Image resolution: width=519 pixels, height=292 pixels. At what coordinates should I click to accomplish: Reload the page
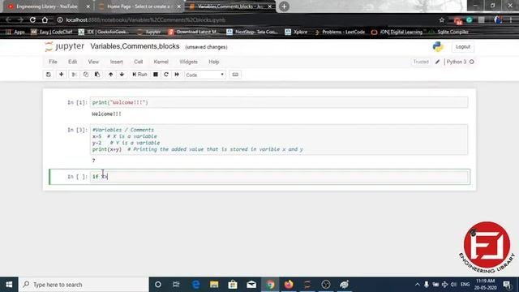[x=32, y=19]
